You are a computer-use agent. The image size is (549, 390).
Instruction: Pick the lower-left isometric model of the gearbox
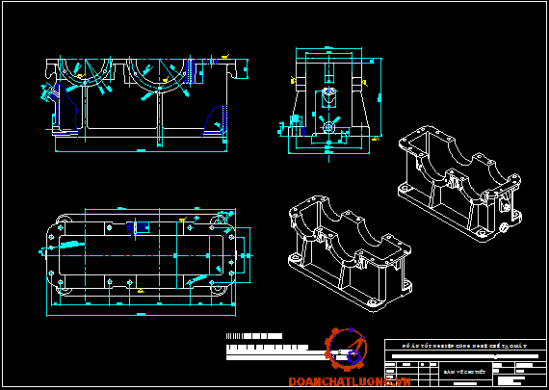350,253
